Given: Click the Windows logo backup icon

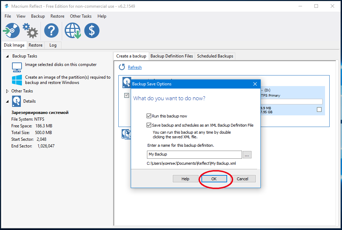Looking at the screenshot, I should [x=17, y=80].
